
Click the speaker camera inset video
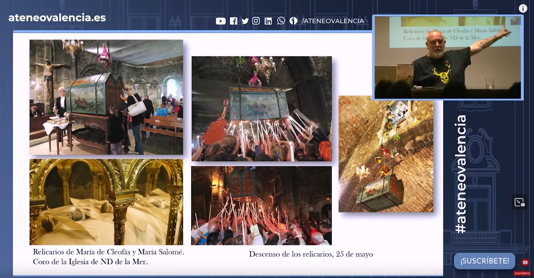point(448,58)
